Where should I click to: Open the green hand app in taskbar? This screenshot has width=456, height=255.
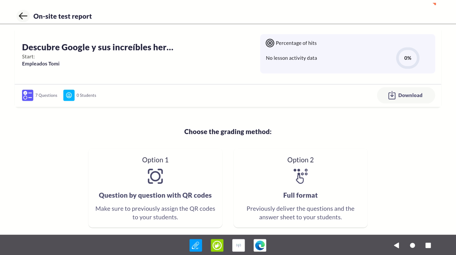pyautogui.click(x=217, y=245)
